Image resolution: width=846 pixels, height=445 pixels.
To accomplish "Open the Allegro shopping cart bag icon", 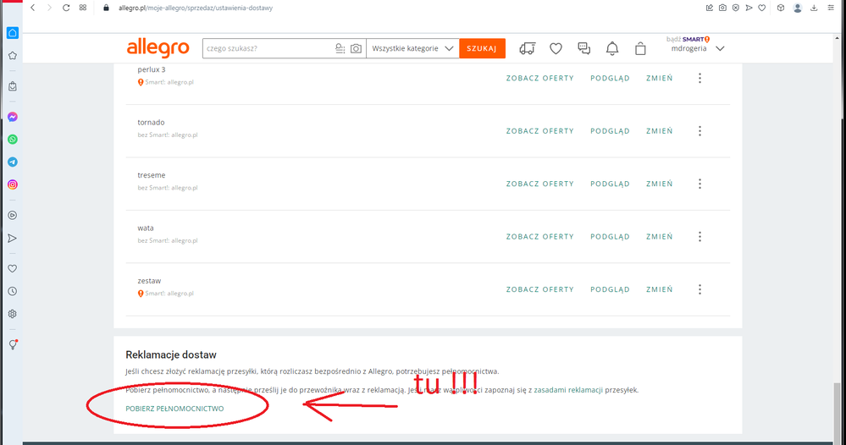I will pyautogui.click(x=640, y=48).
